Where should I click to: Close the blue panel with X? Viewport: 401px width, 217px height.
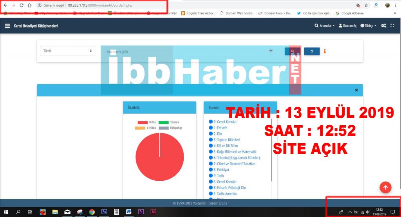[356, 90]
